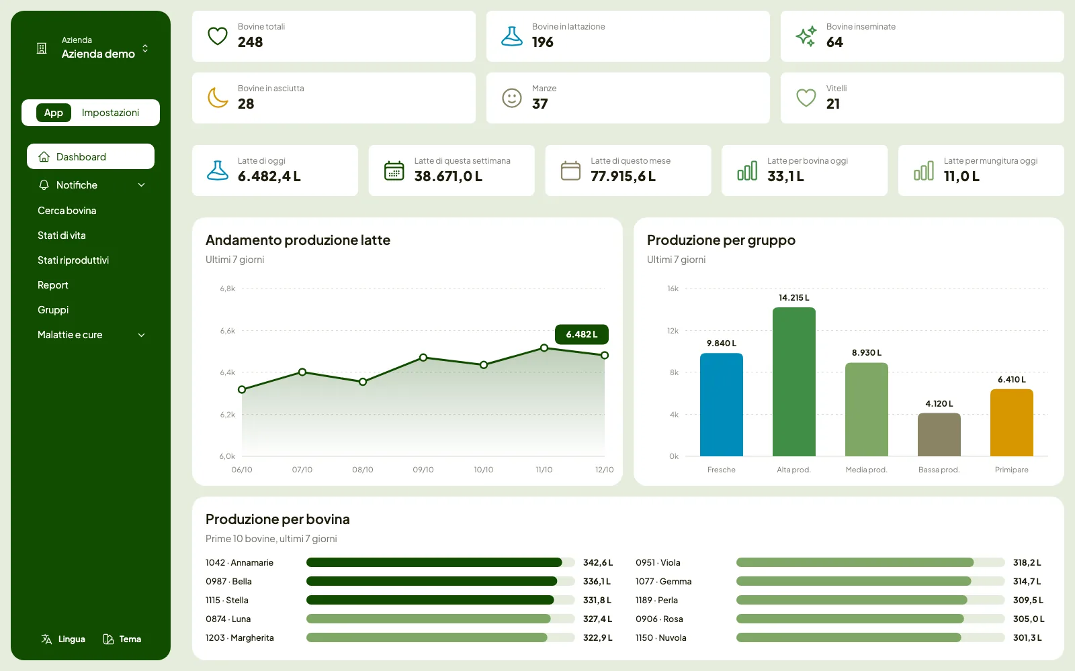
Task: Click the bell icon next to Notifiche
Action: [x=44, y=185]
